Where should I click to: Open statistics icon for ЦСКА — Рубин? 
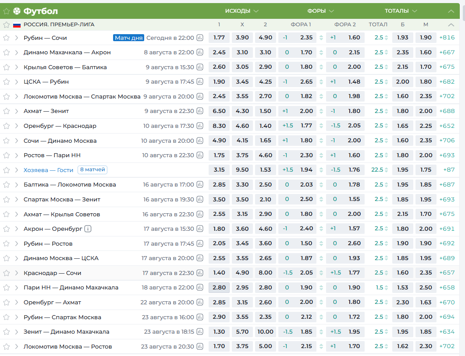click(x=200, y=82)
